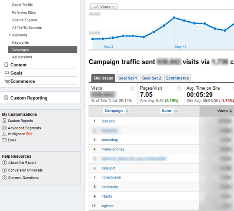Open Common Questions

click(23, 178)
